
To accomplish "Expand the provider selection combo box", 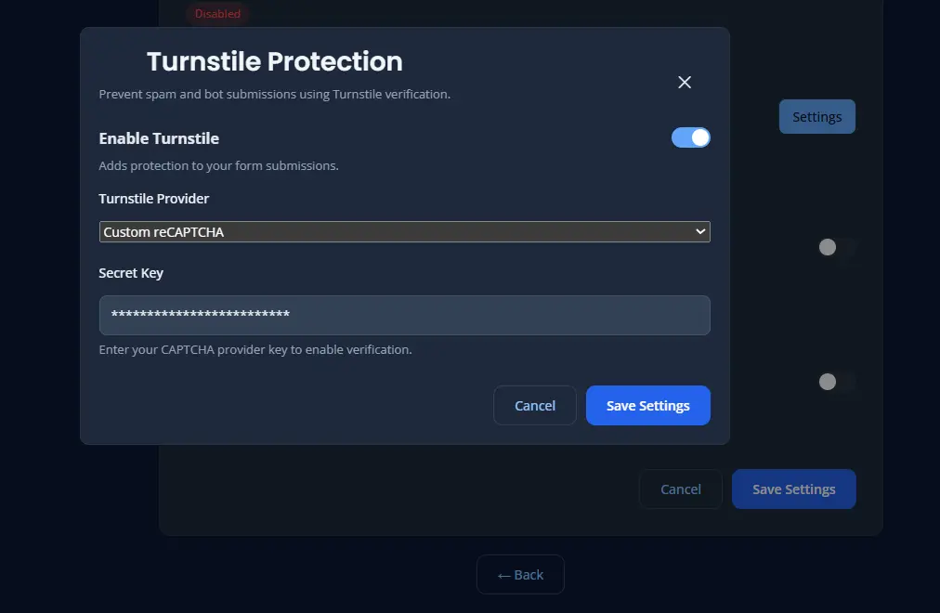I will (x=404, y=231).
